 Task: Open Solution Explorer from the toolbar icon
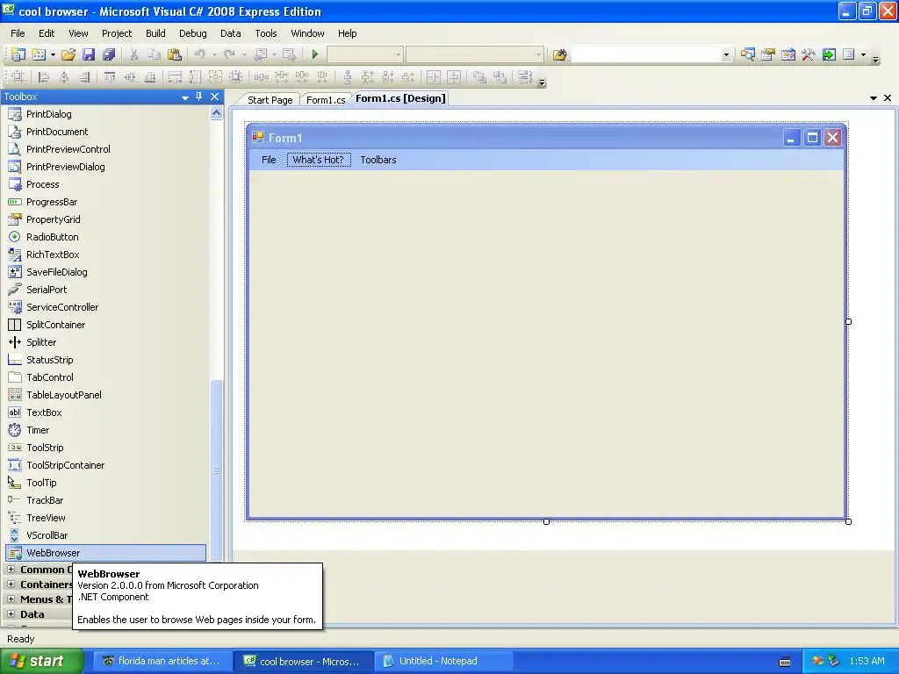(x=747, y=54)
